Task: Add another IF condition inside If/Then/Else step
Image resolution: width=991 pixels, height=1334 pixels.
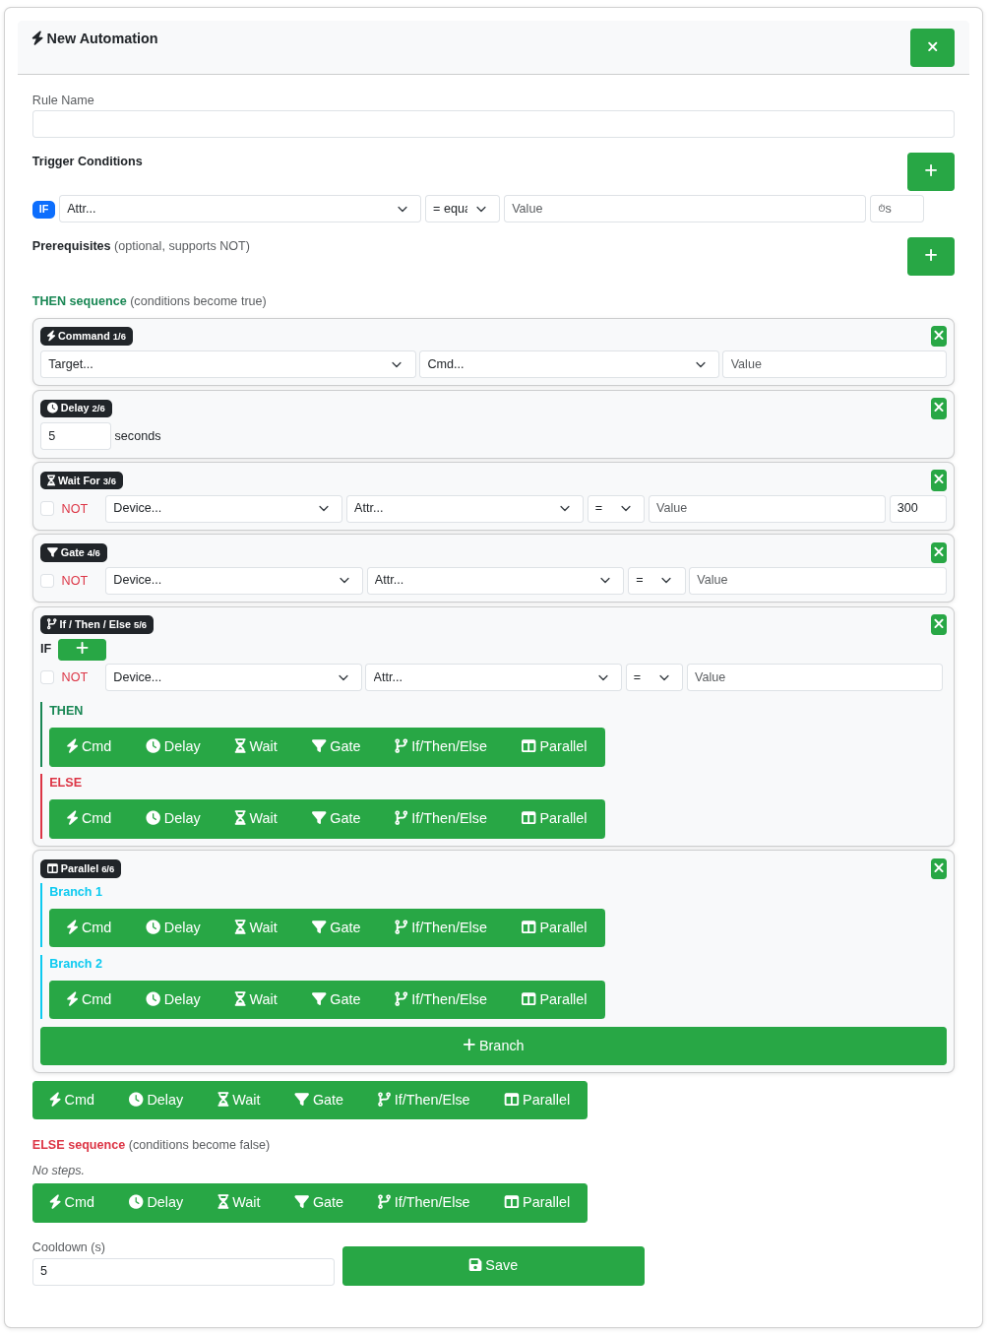Action: click(x=82, y=649)
